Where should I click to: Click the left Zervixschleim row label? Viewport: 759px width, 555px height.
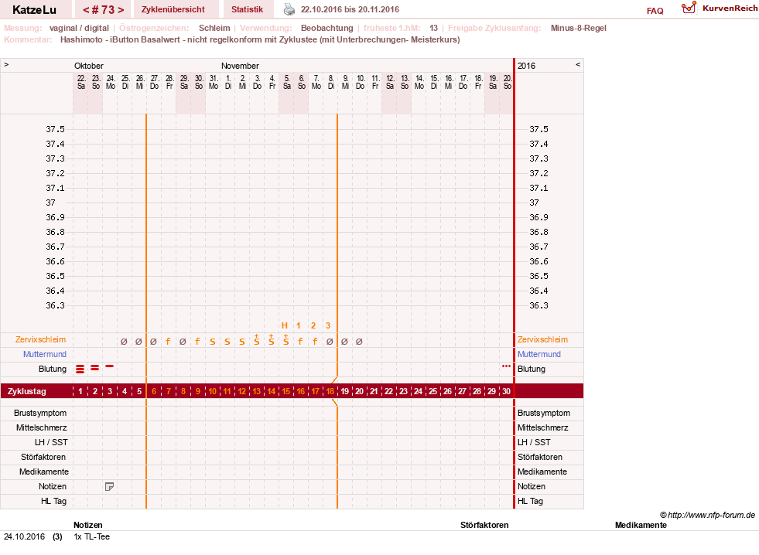click(41, 340)
